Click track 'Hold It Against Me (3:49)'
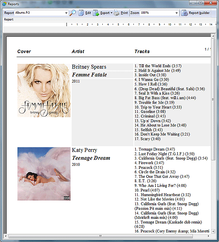The width and height of the screenshot is (219, 242). [157, 71]
